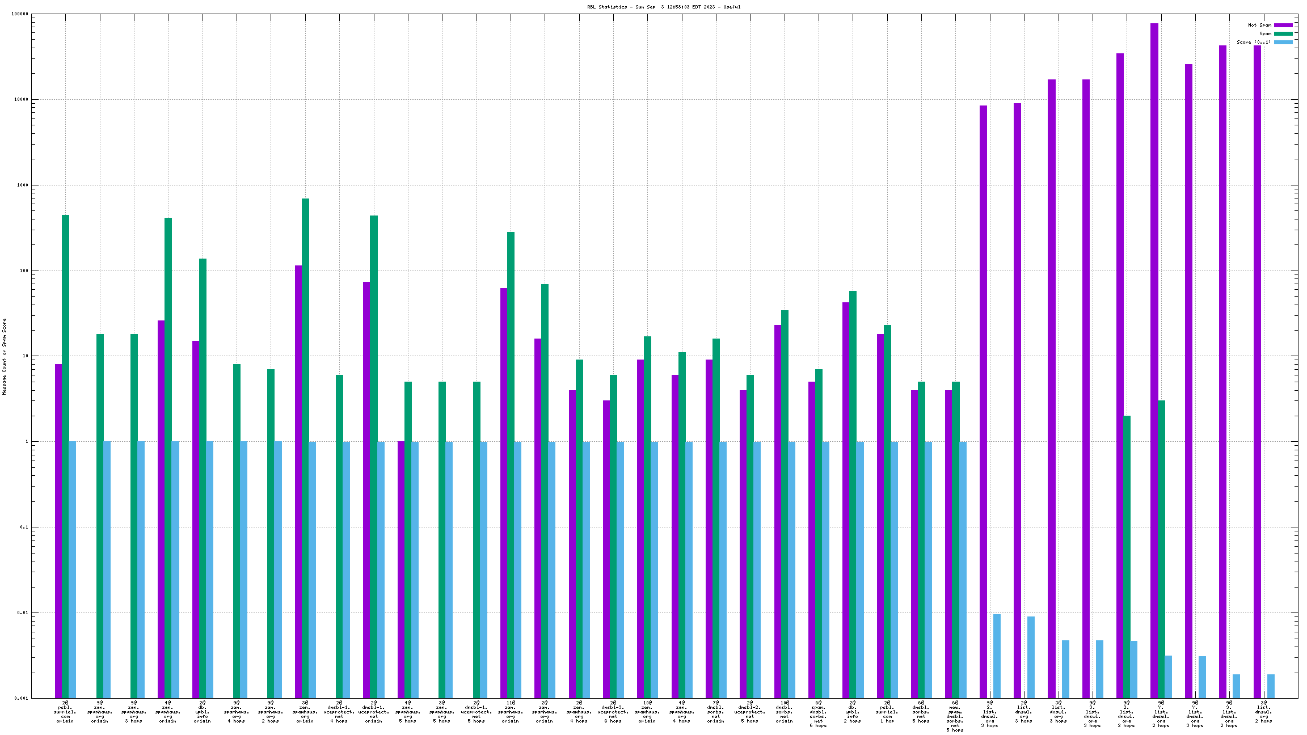Click the psbl.surriel.com 1 hop label
This screenshot has height=735, width=1307.
pos(887,712)
